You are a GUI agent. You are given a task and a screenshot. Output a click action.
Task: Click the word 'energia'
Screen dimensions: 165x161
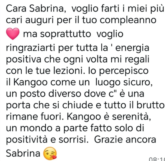point(132,48)
